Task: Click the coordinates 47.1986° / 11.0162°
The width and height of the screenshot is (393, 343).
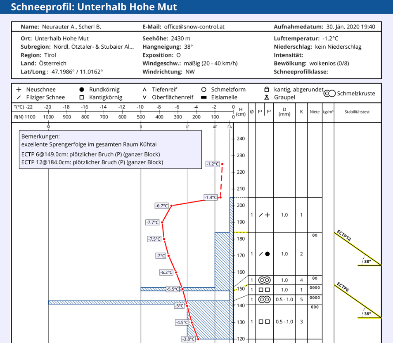Action: [77, 72]
